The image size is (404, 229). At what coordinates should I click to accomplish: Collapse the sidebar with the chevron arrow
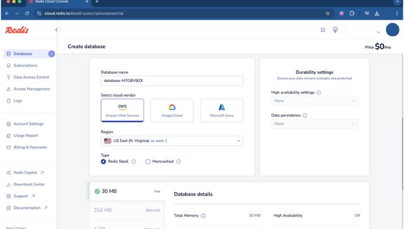point(57,30)
